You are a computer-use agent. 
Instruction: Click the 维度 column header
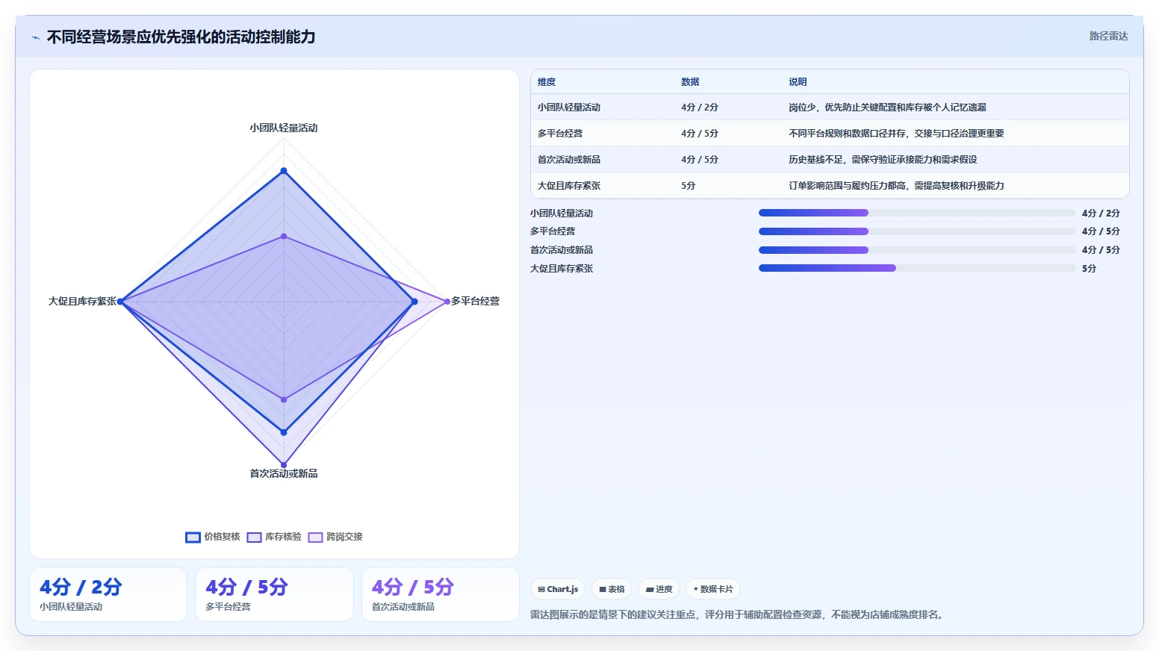tap(547, 82)
